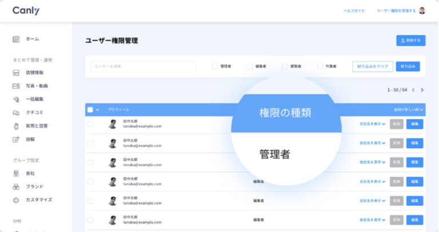Image resolution: width=439 pixels, height=232 pixels.
Task: Open the 投稿 posts icon
Action: click(16, 139)
